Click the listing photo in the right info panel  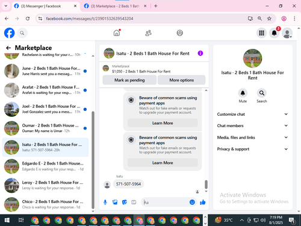pos(252,58)
